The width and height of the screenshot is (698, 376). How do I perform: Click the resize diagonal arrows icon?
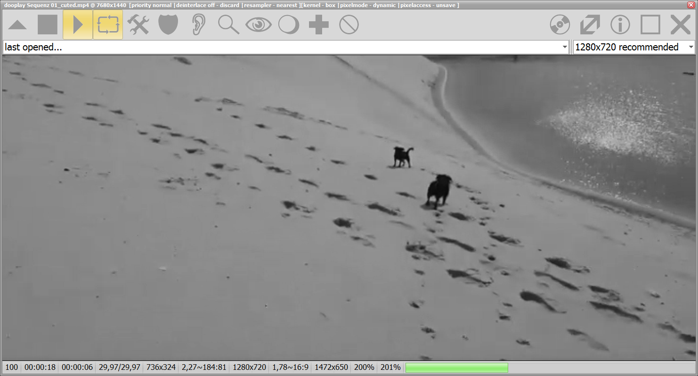tap(590, 25)
